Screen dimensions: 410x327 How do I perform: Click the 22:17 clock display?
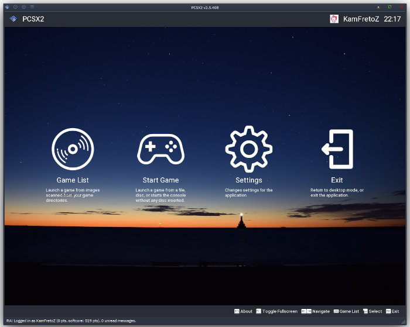(392, 19)
